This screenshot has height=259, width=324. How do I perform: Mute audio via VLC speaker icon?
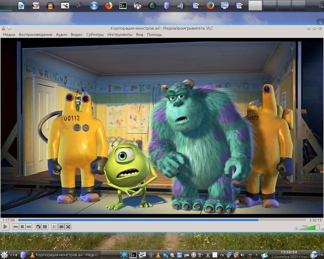[296, 229]
